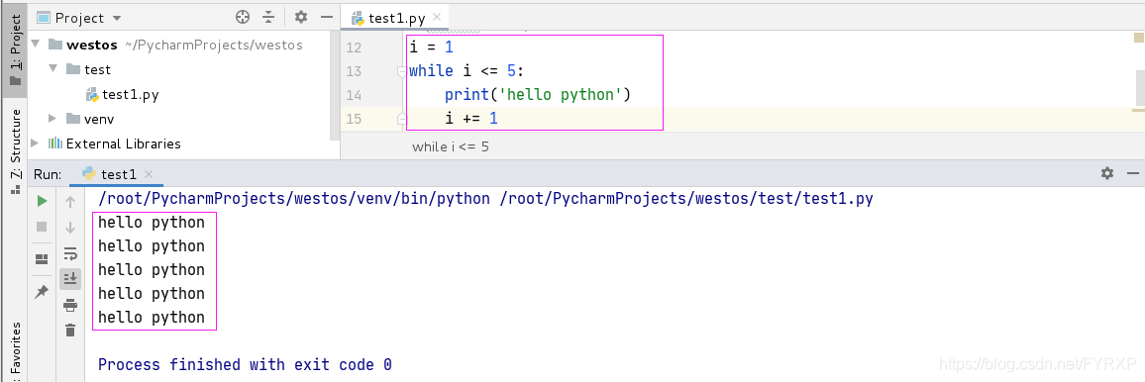Click the Stop process square icon

point(42,227)
